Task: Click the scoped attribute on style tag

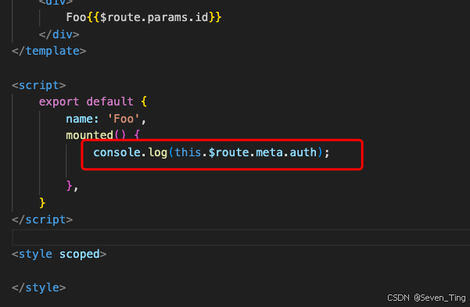Action: coord(80,255)
